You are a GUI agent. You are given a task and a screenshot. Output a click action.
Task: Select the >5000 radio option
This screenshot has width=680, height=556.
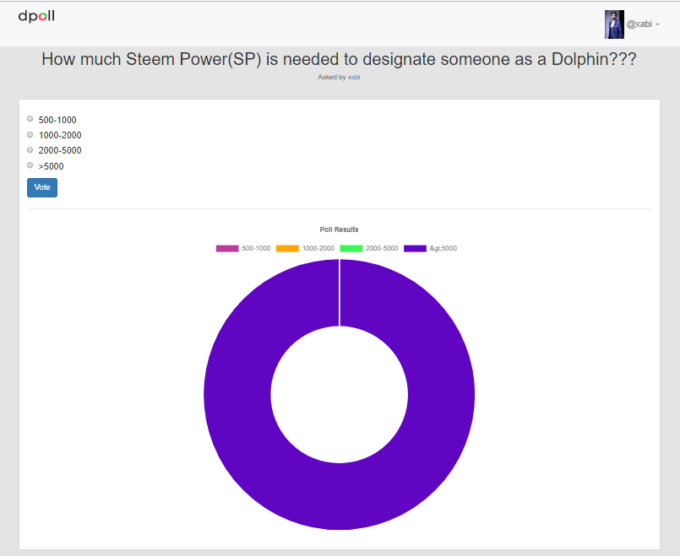(x=30, y=165)
